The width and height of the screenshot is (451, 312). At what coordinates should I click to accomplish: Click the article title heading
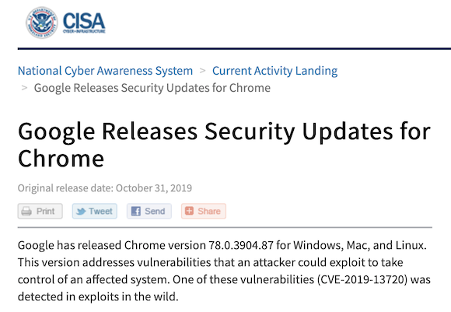(224, 145)
